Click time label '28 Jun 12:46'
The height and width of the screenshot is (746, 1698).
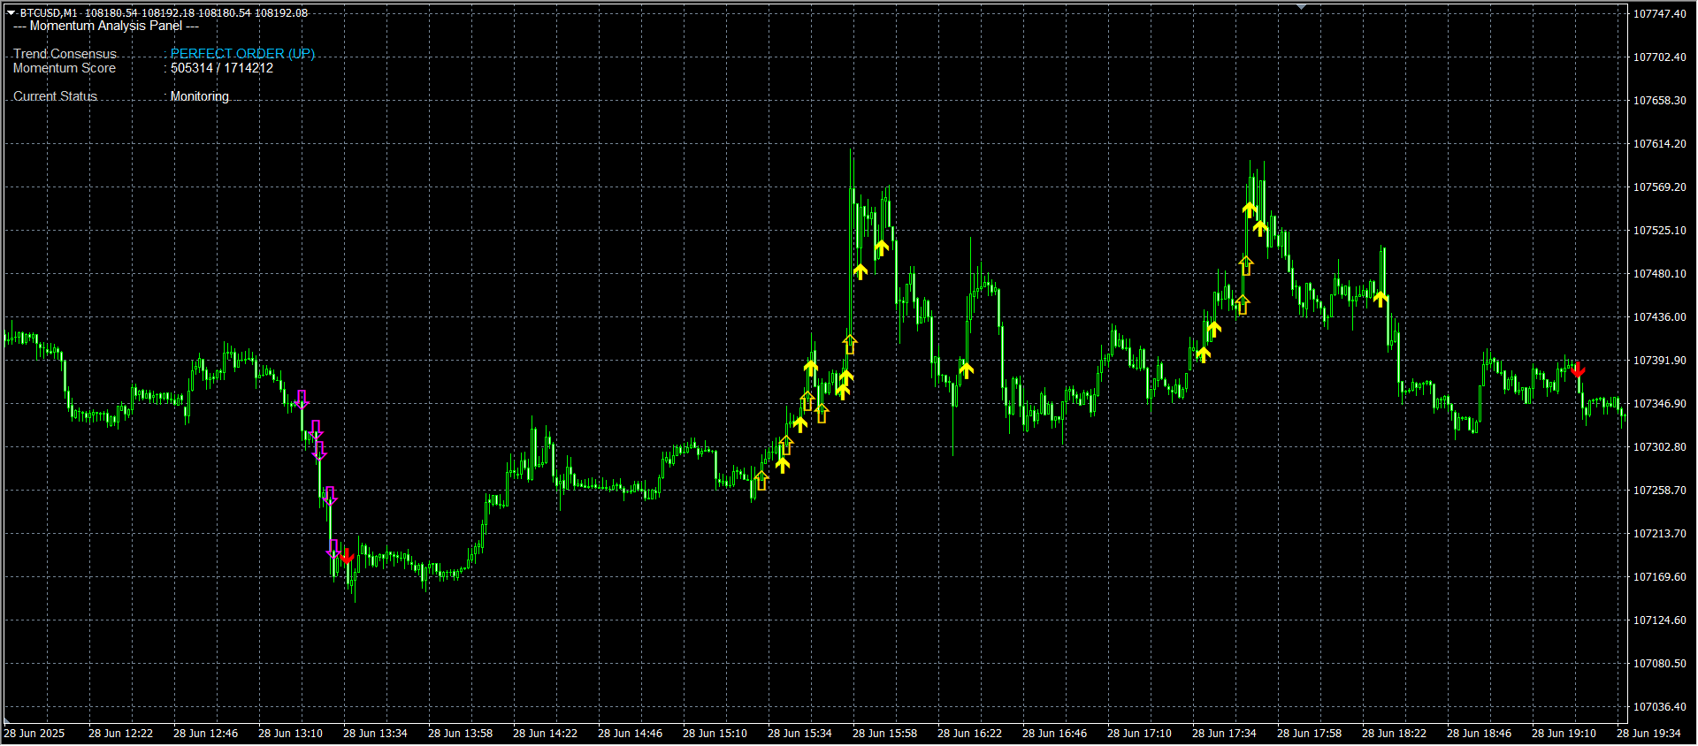[206, 734]
